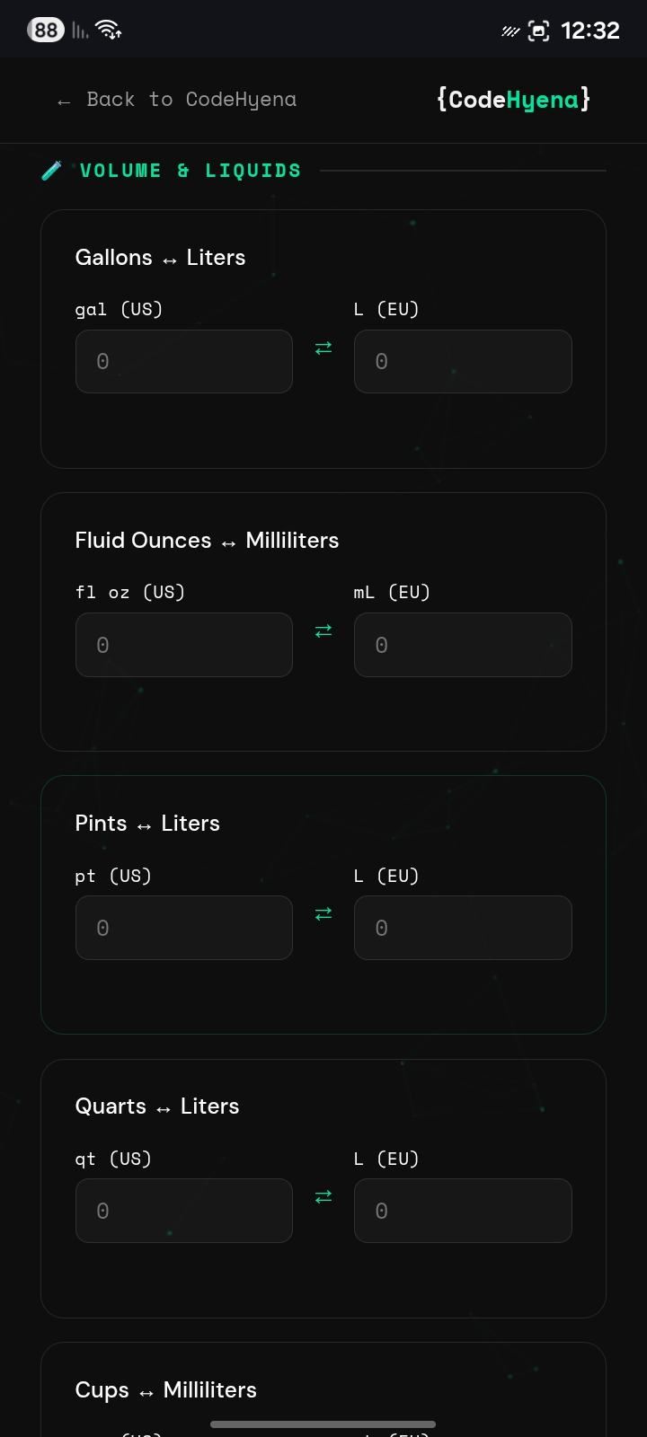The height and width of the screenshot is (1437, 647).
Task: Tap the Wi-Fi status icon
Action: [x=110, y=31]
